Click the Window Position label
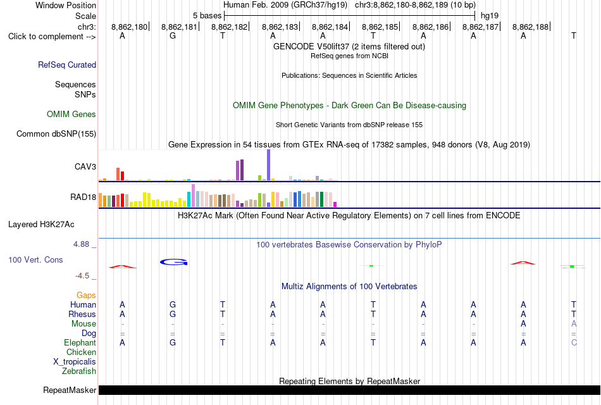 point(66,5)
